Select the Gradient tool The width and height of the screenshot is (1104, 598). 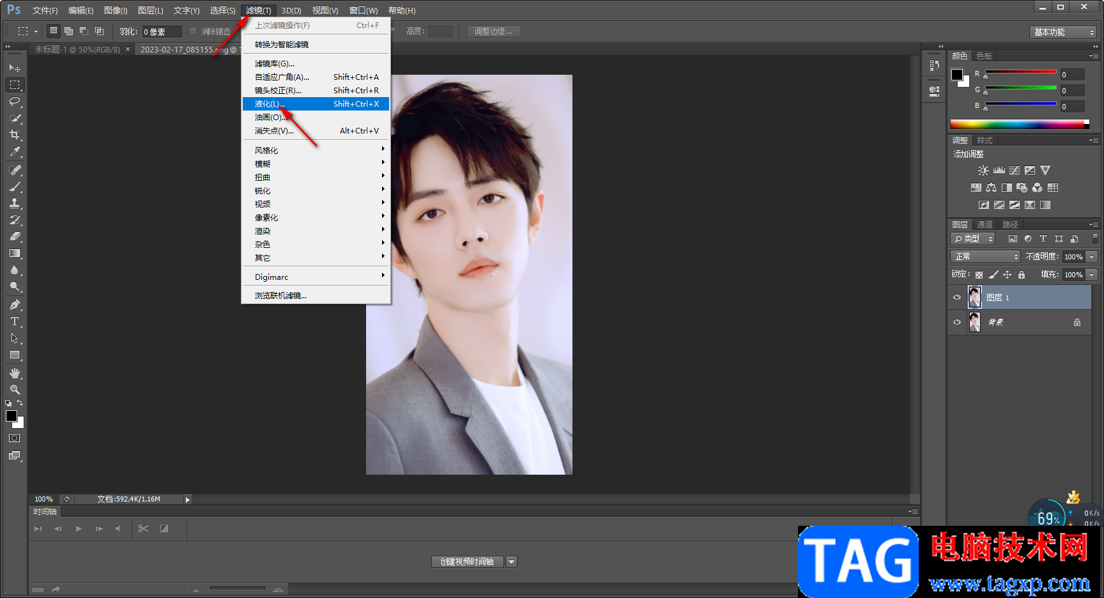click(x=15, y=253)
